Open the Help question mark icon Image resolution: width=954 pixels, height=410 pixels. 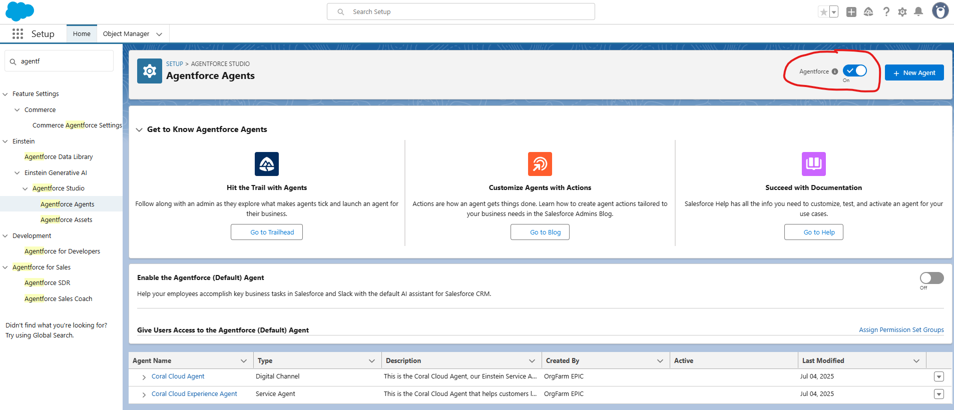tap(886, 12)
